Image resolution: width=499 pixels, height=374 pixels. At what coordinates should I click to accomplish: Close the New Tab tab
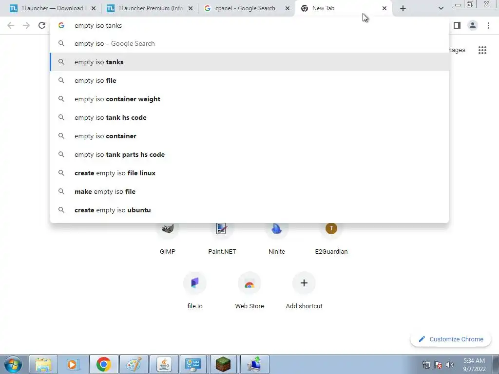tap(384, 9)
